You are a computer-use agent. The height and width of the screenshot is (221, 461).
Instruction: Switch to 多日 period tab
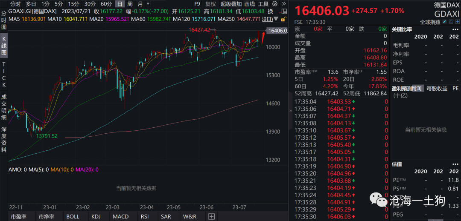click(x=31, y=4)
